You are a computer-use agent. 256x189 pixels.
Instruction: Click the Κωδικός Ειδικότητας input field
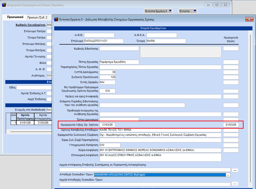tap(119, 48)
